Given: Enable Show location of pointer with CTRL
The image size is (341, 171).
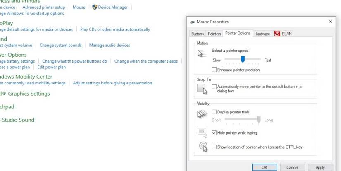Looking at the screenshot, I should 214,147.
